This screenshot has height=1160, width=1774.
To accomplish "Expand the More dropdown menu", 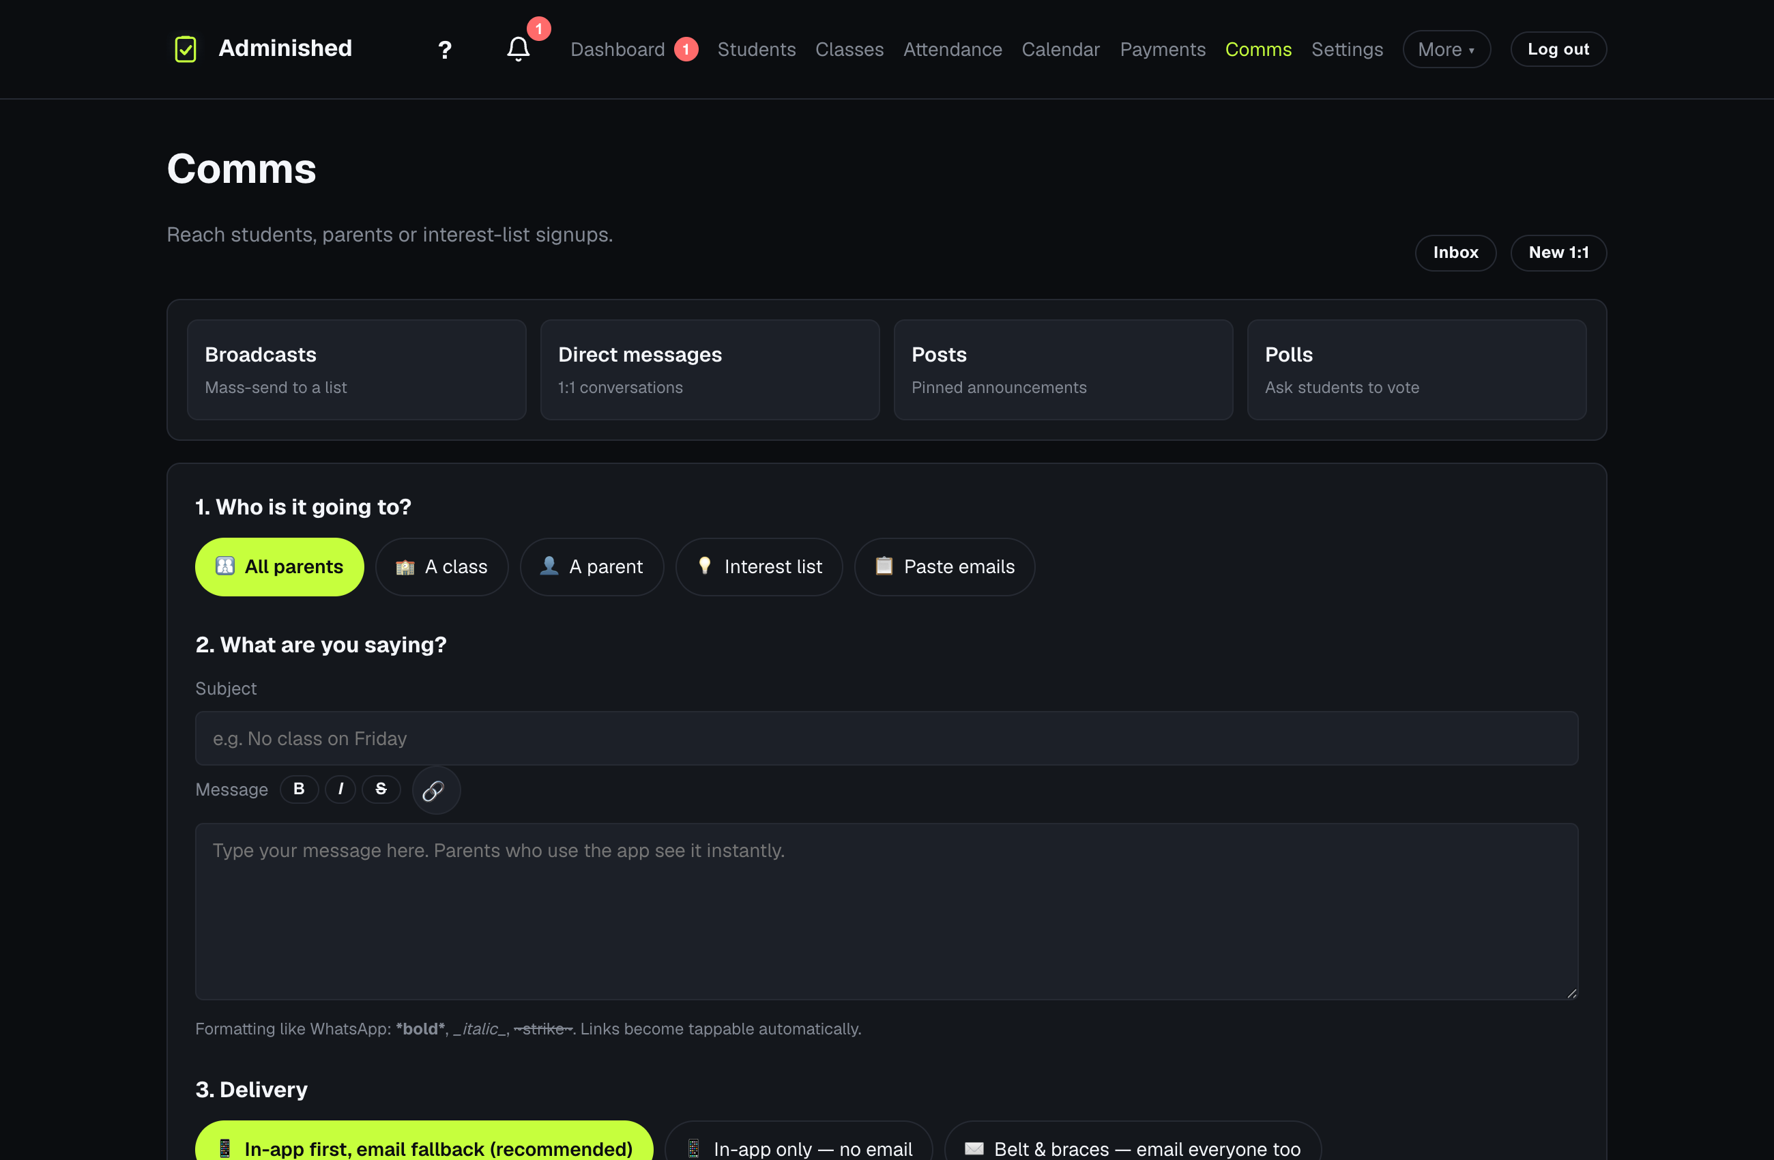I will [1446, 49].
